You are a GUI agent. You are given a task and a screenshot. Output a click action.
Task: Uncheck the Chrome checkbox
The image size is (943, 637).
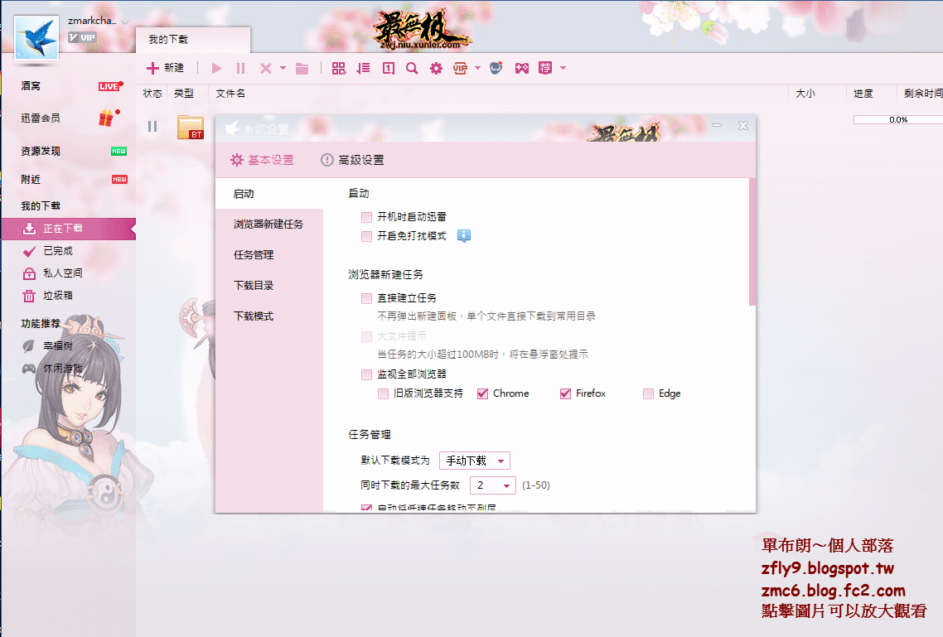482,393
